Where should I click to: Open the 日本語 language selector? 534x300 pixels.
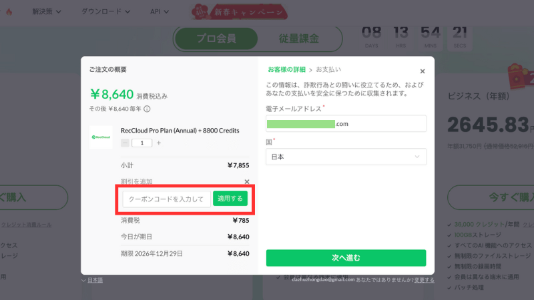(96, 280)
